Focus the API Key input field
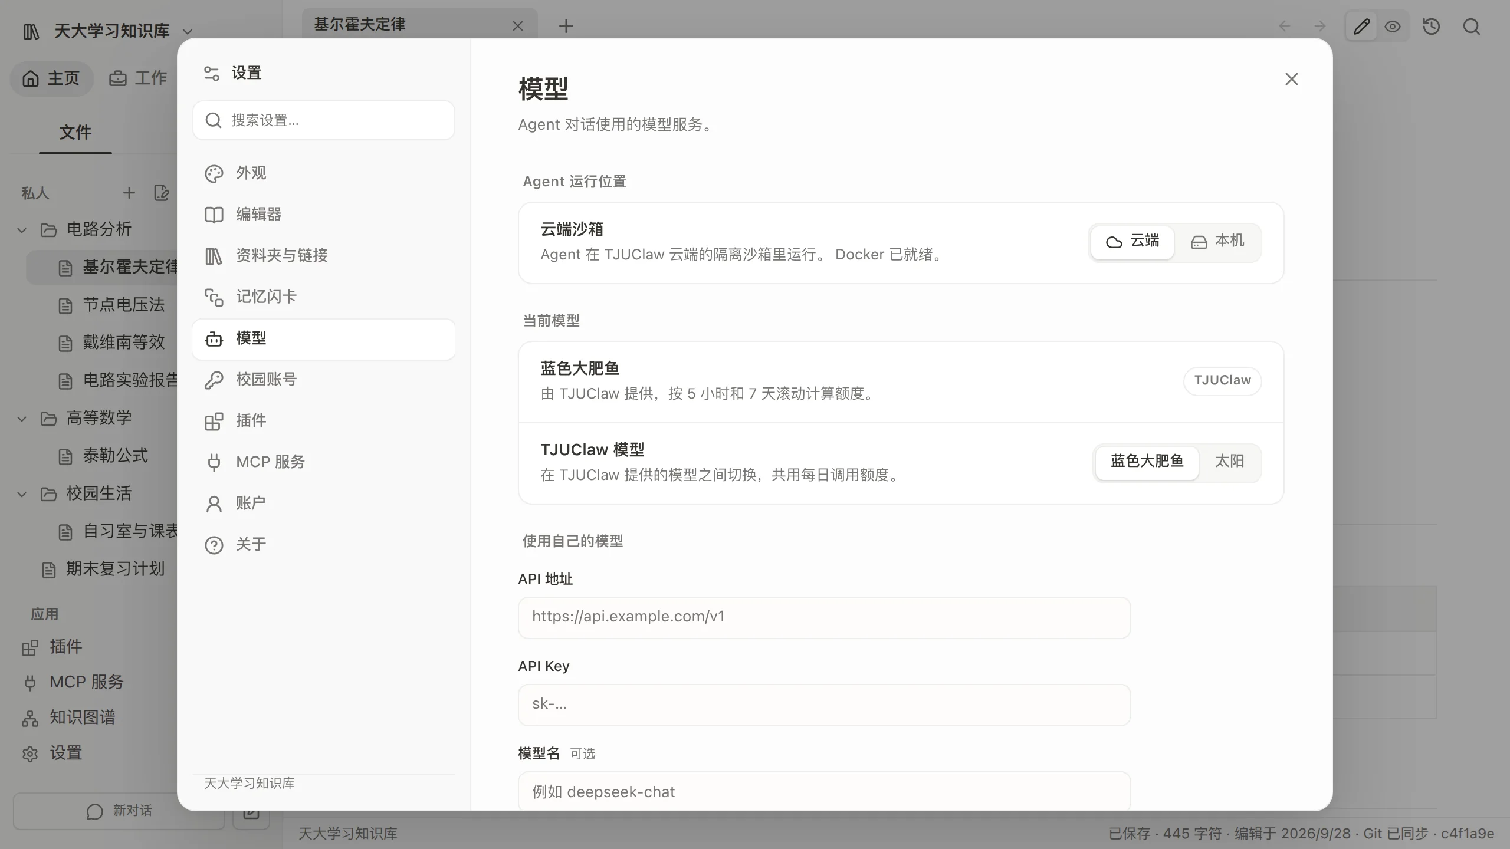This screenshot has width=1510, height=849. (824, 705)
